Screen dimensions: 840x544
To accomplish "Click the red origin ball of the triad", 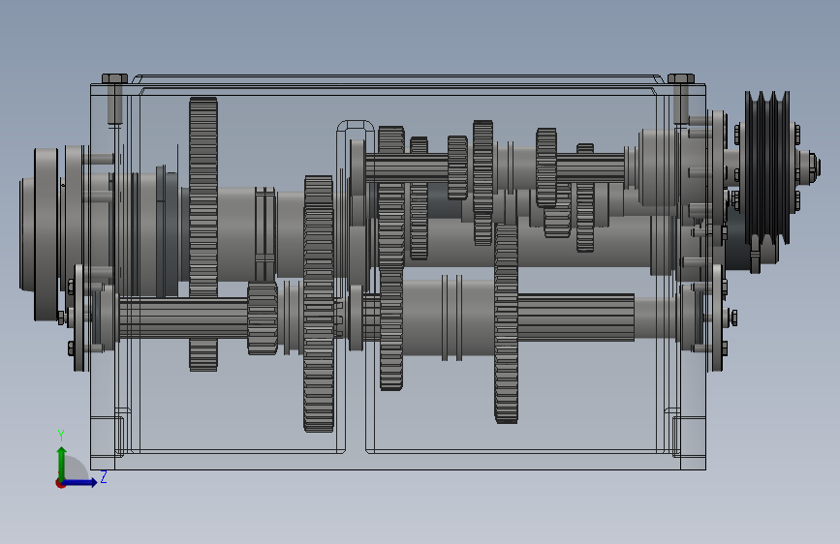I will (60, 483).
